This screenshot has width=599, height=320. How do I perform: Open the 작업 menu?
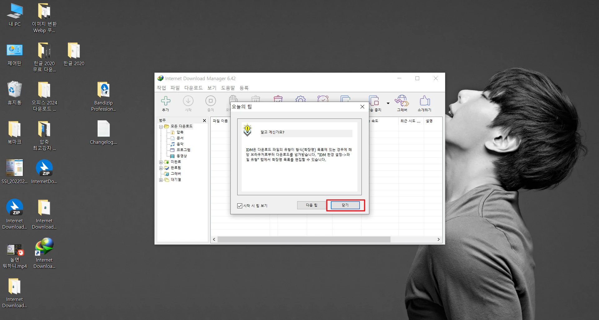pos(161,88)
